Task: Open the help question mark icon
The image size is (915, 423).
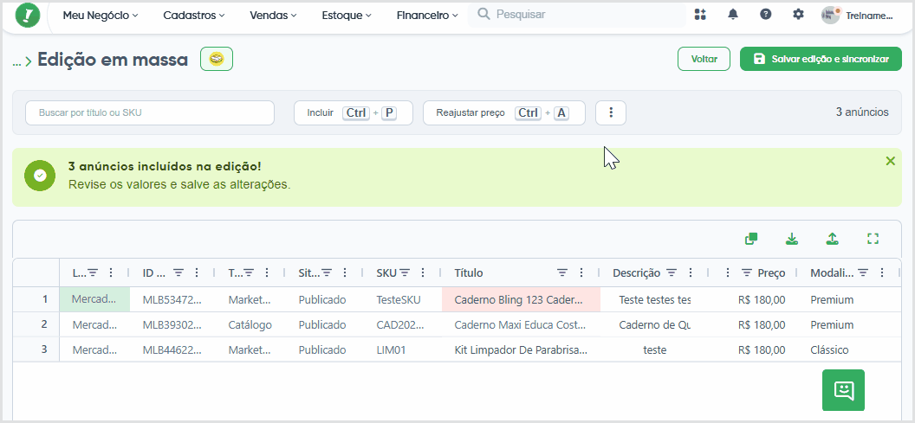Action: pyautogui.click(x=766, y=15)
